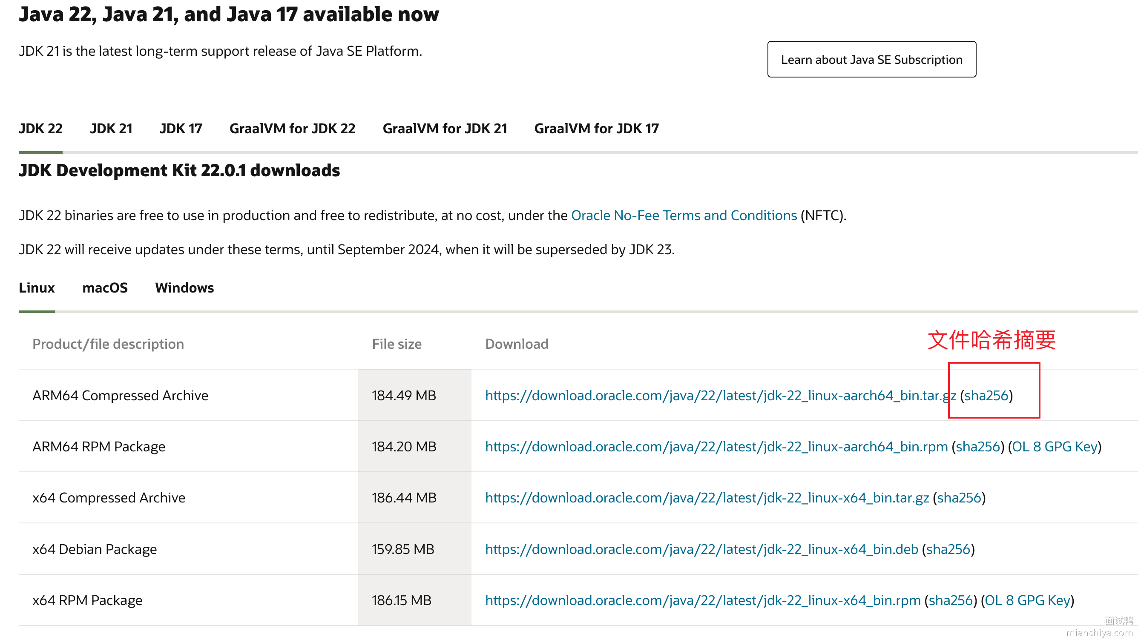Select the JDK 22 tab

point(40,129)
